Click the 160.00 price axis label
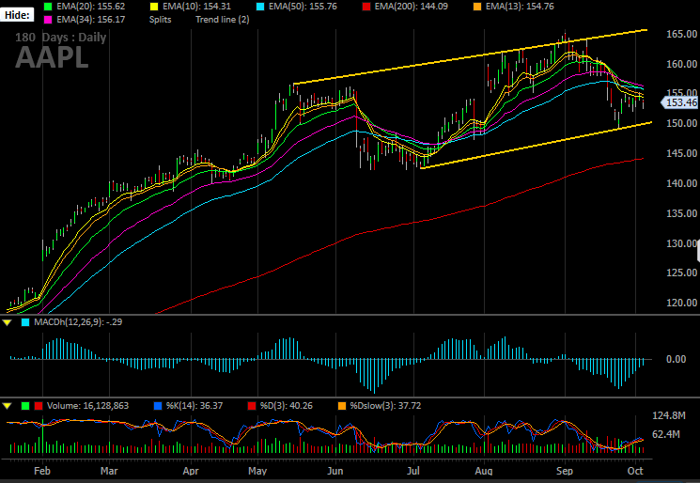Screen dimensions: 700x483 (x=682, y=64)
